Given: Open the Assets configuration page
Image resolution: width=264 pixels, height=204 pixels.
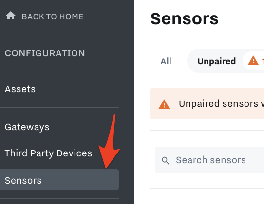Looking at the screenshot, I should point(20,89).
